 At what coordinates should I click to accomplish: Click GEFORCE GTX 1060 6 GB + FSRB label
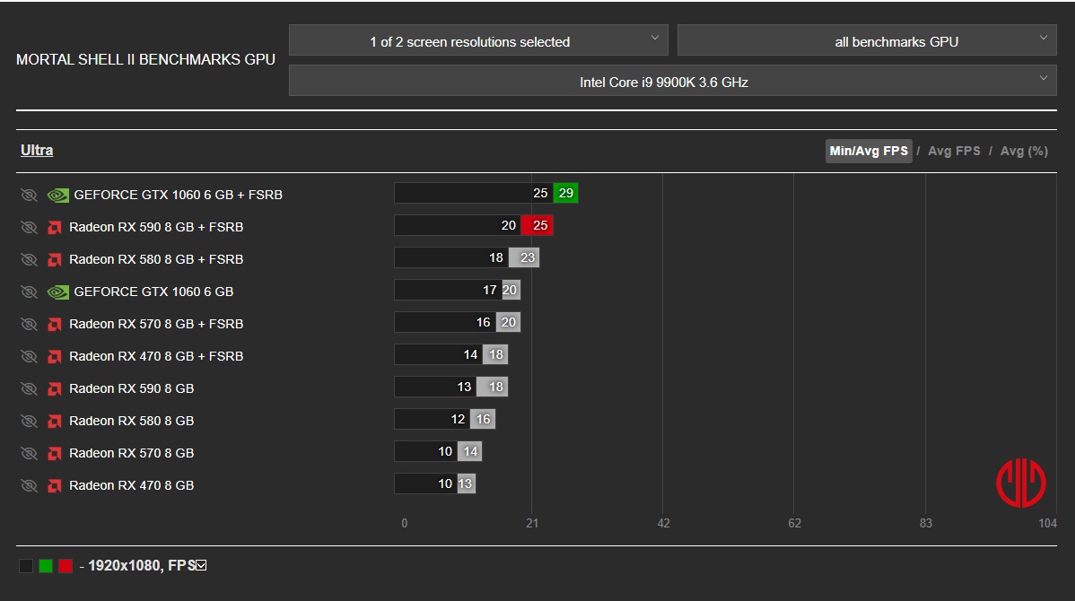click(179, 195)
